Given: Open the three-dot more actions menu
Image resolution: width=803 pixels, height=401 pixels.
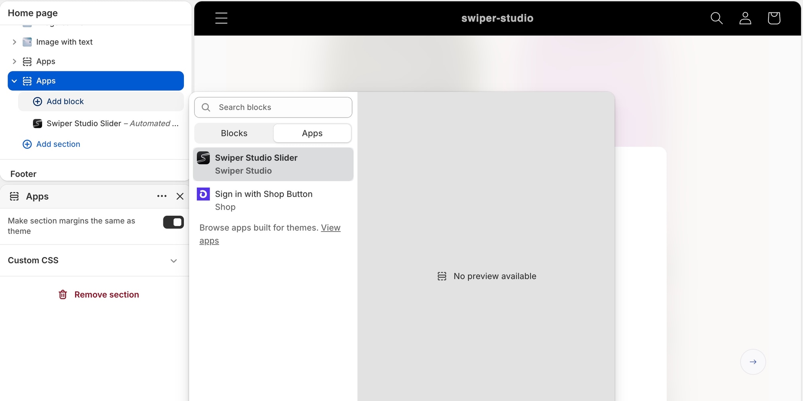Looking at the screenshot, I should (x=162, y=196).
